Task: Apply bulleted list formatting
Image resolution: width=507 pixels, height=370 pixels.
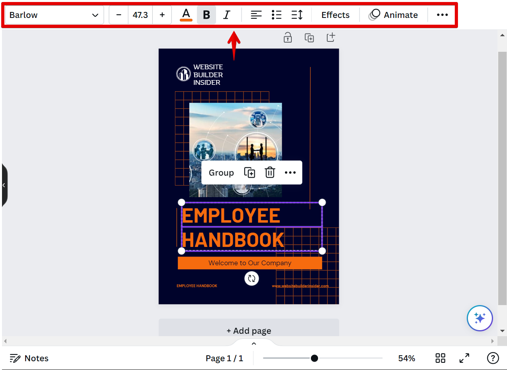Action: 277,15
